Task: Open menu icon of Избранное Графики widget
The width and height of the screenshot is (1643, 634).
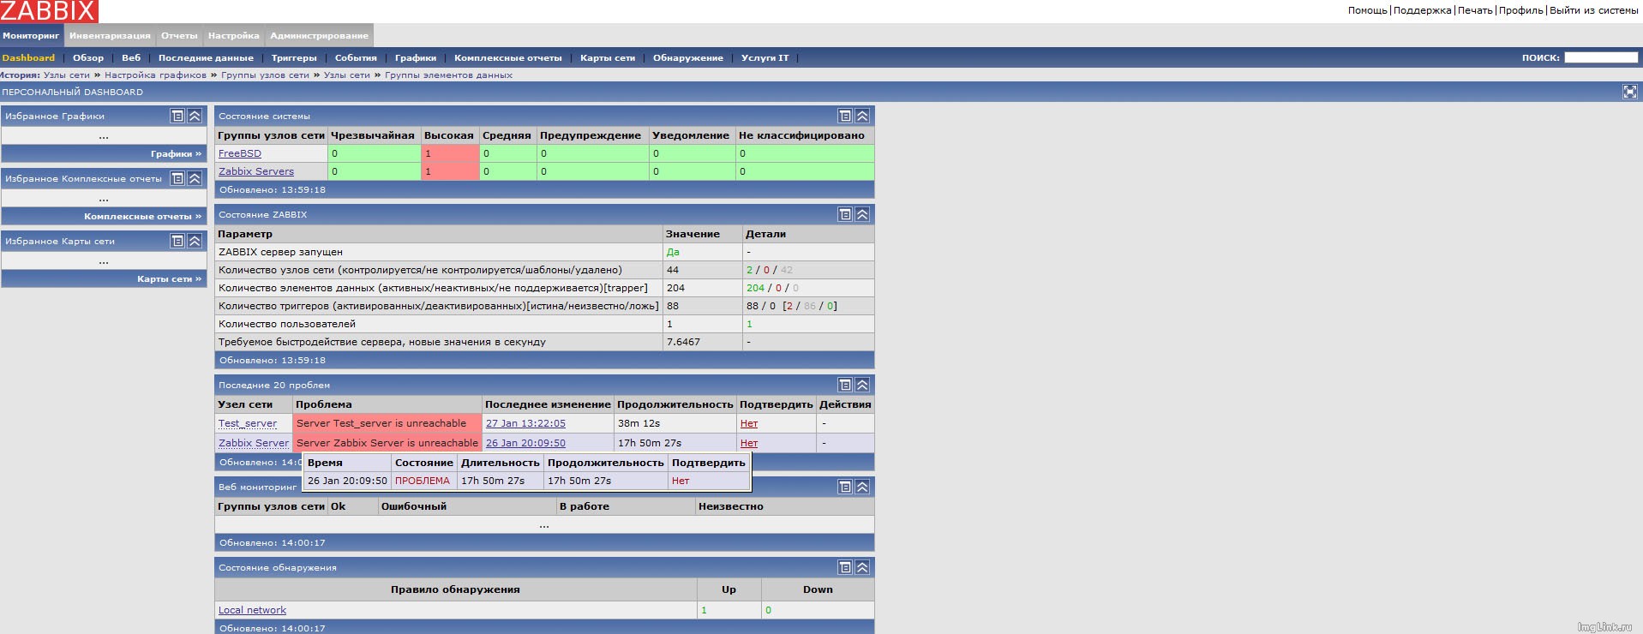Action: tap(177, 116)
